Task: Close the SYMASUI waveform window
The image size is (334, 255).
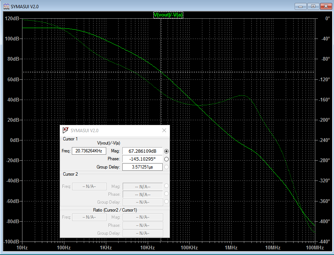Action: pyautogui.click(x=326, y=6)
